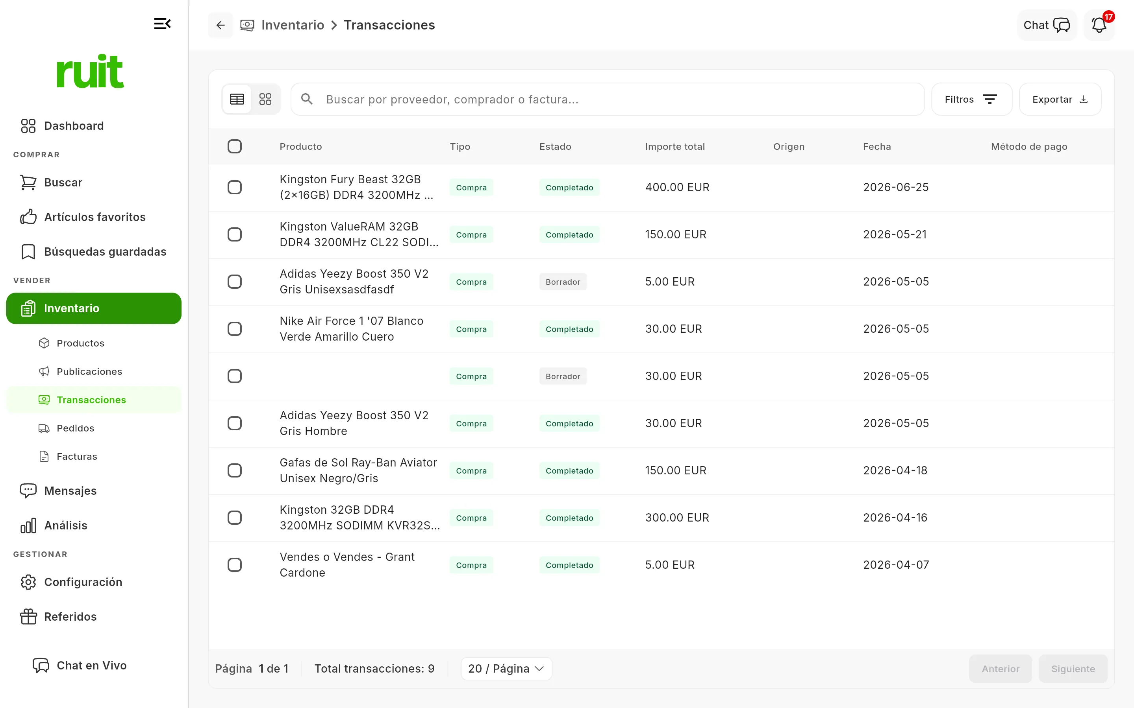Click the Chat en Vivo bubble icon
The width and height of the screenshot is (1134, 708).
click(x=41, y=666)
